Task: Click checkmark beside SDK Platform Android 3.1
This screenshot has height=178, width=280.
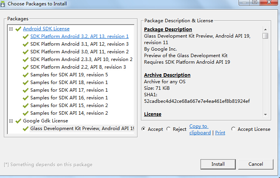Action: click(x=25, y=44)
